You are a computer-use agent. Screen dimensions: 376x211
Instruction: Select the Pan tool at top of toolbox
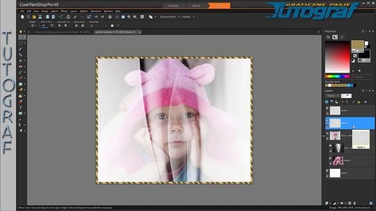21,31
